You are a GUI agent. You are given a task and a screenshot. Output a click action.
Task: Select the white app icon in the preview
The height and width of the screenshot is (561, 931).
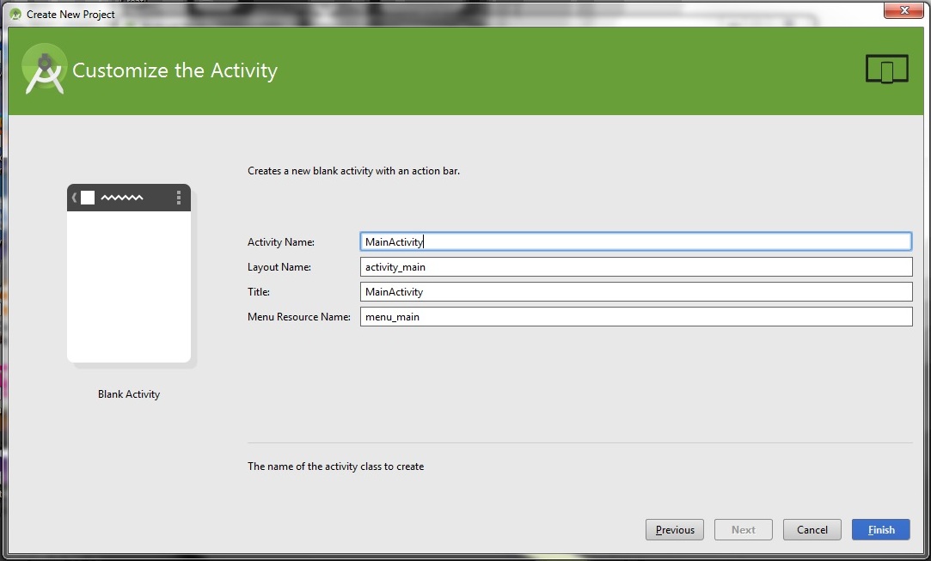[88, 197]
